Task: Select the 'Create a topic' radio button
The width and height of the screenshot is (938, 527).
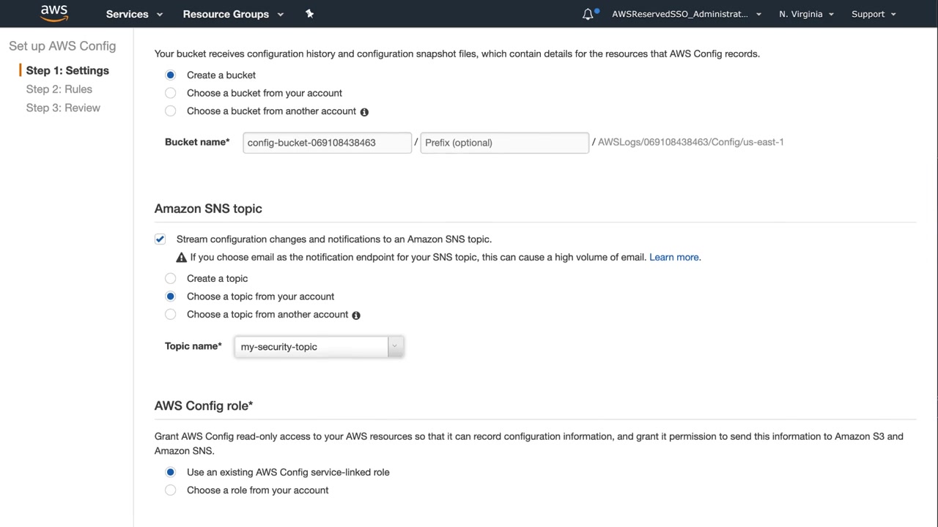Action: pos(171,278)
